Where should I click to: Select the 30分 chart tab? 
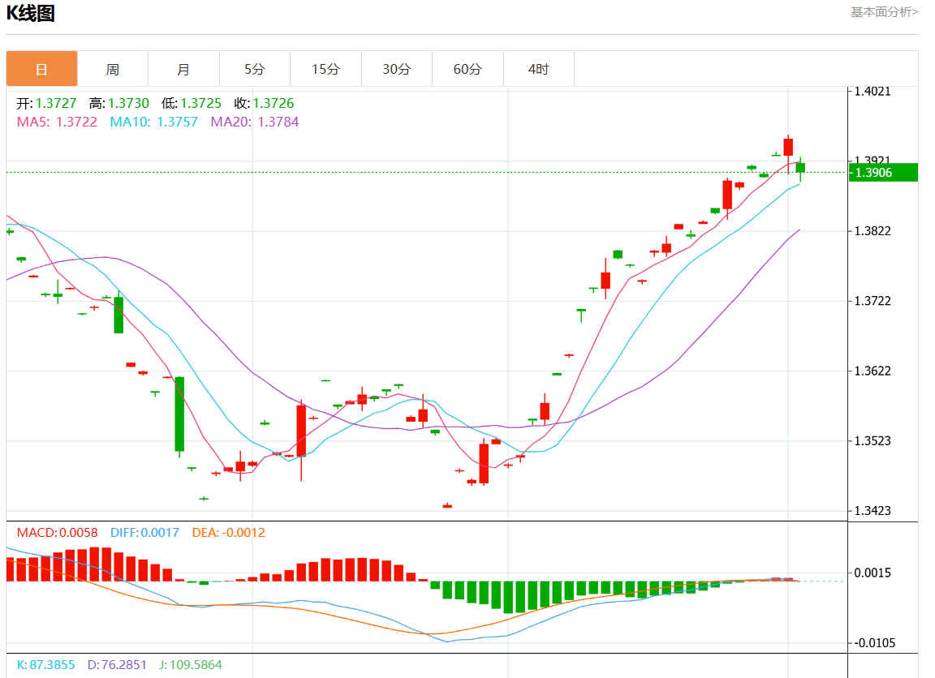click(x=397, y=69)
